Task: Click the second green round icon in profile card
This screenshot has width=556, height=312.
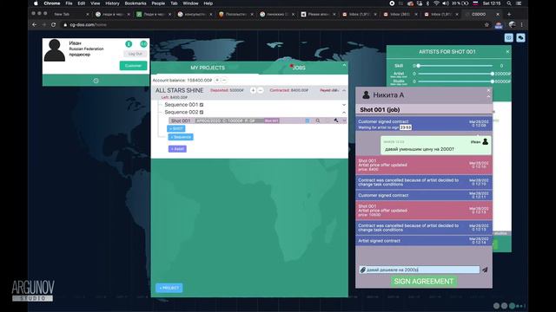Action: coord(143,44)
